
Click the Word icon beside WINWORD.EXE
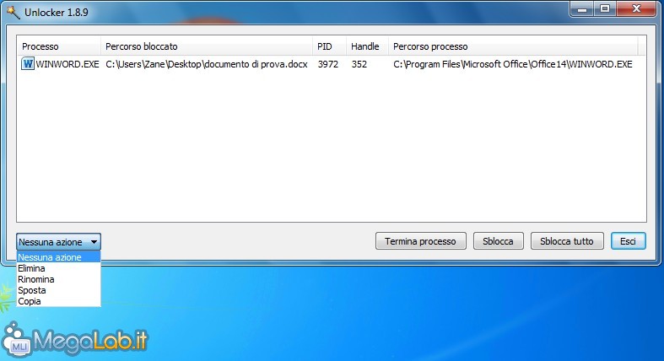[28, 64]
